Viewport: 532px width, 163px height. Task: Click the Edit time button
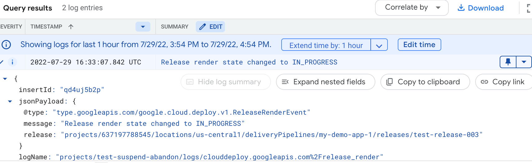pyautogui.click(x=419, y=45)
